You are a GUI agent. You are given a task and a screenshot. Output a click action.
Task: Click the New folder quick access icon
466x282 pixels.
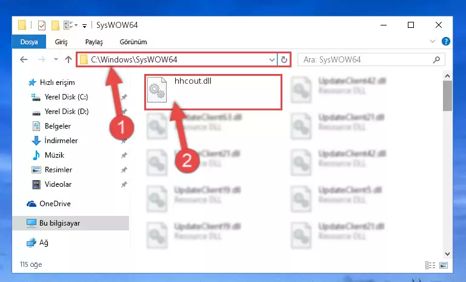tap(55, 25)
